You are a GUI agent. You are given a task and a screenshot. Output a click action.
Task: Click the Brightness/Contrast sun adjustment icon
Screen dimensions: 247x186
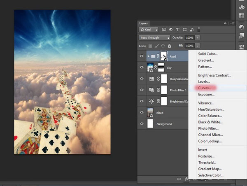click(151, 101)
